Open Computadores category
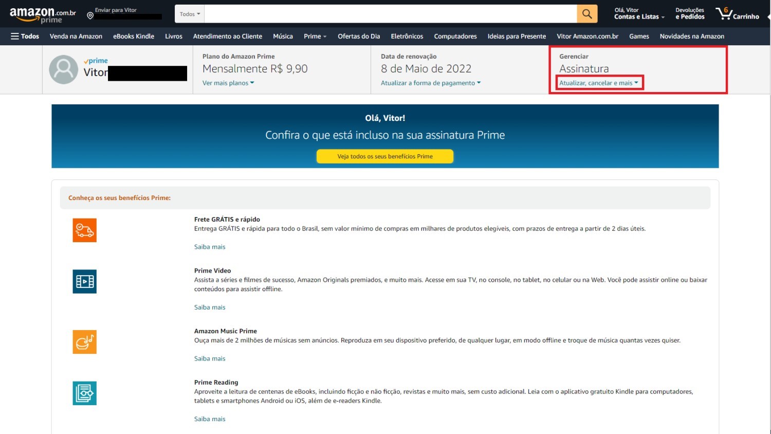 click(x=455, y=36)
